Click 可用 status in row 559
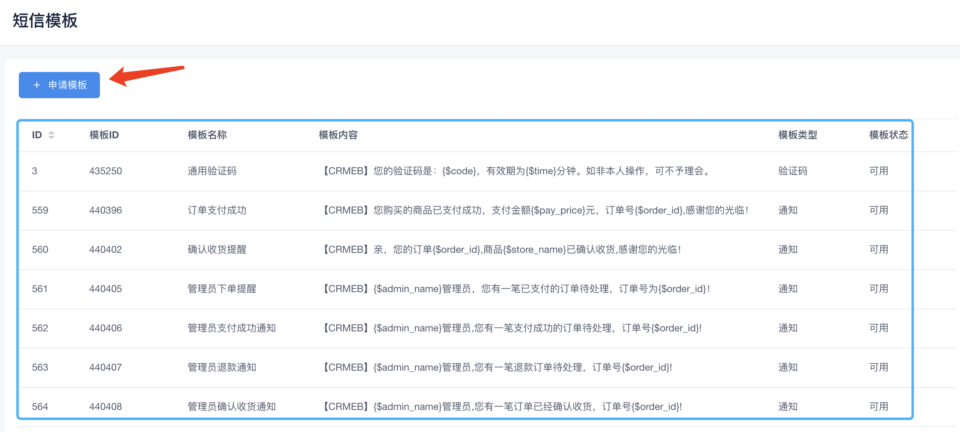The image size is (960, 432). (x=879, y=210)
